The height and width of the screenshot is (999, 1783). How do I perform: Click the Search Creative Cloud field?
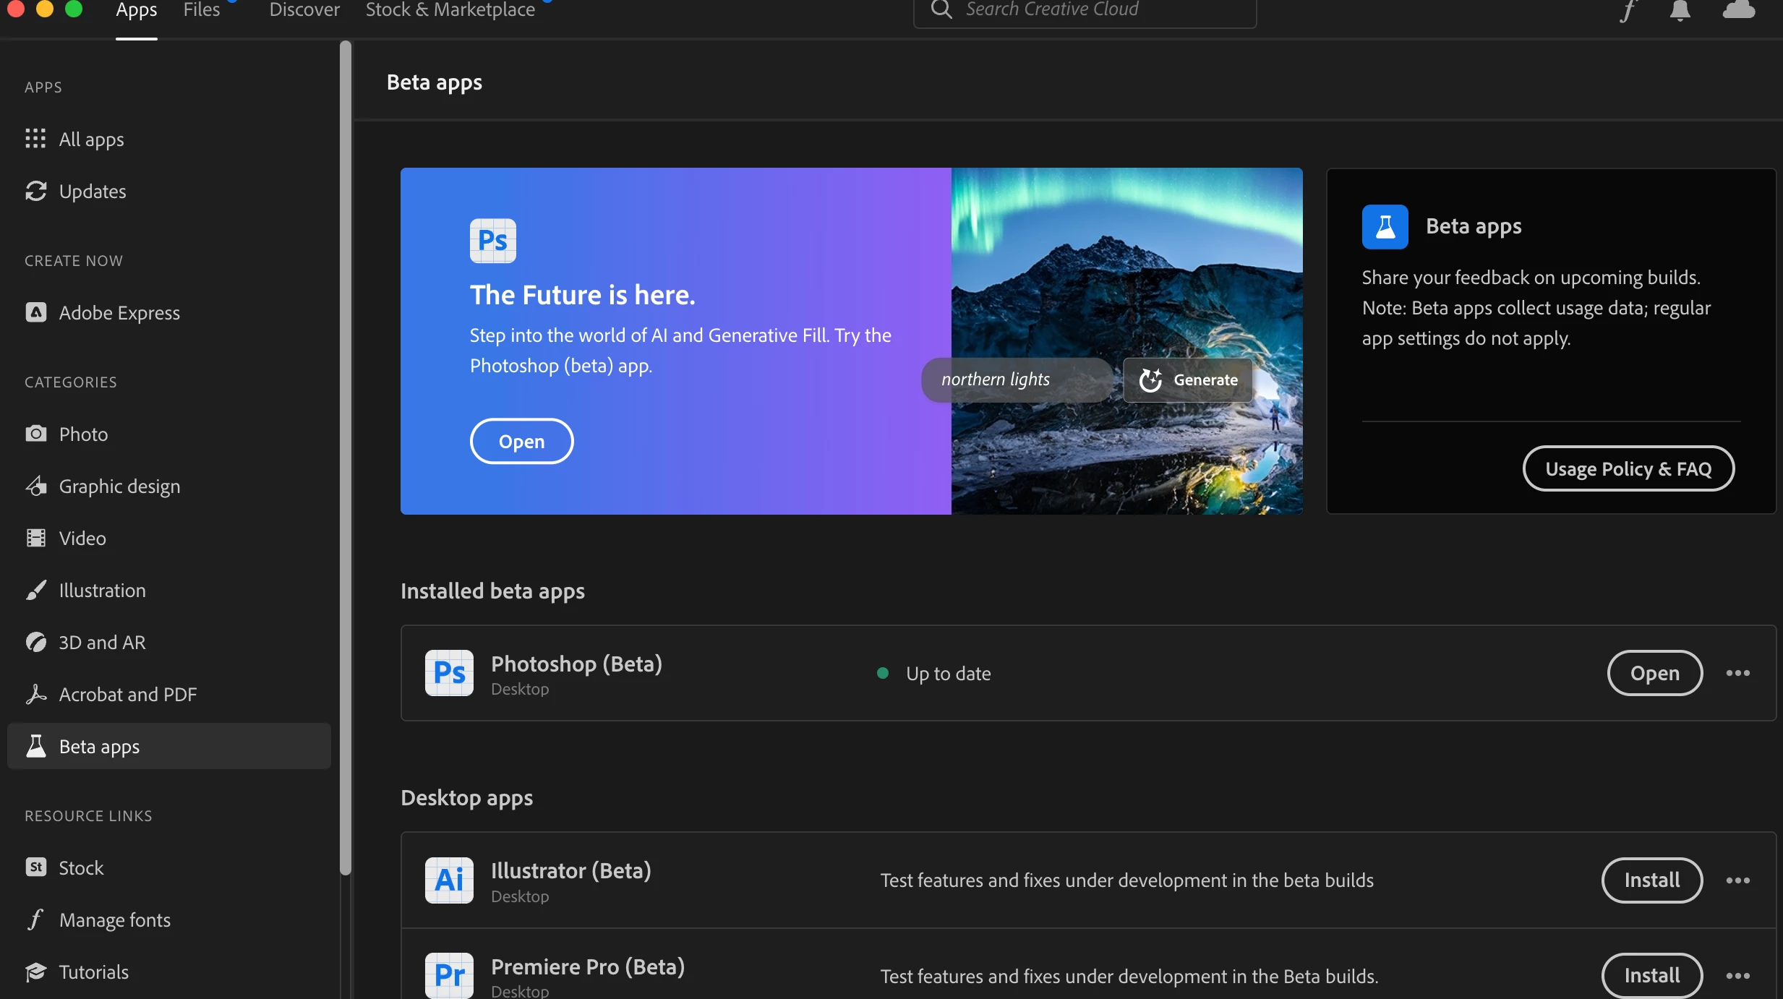coord(1085,10)
